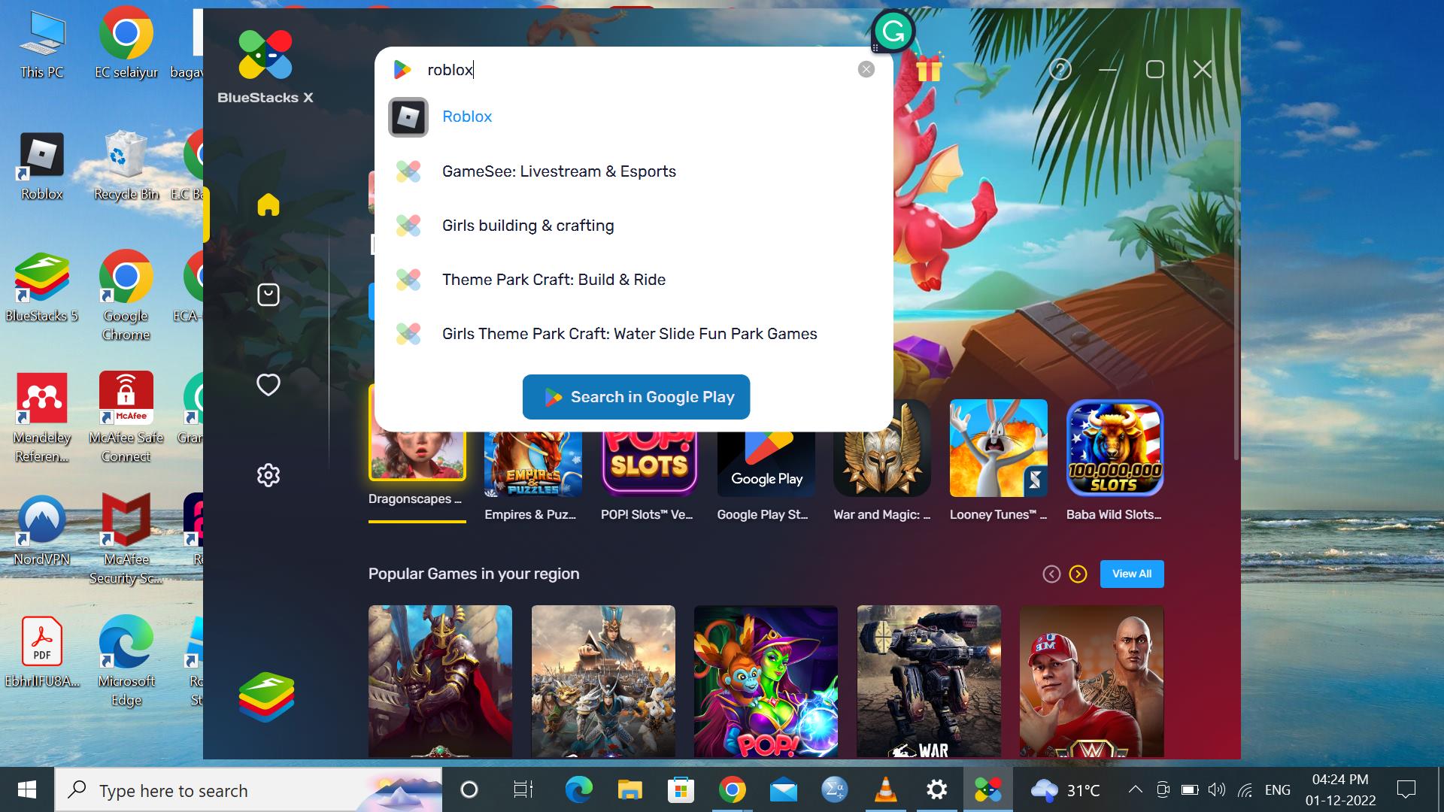Clear the roblox search text
This screenshot has height=812, width=1444.
tap(866, 69)
